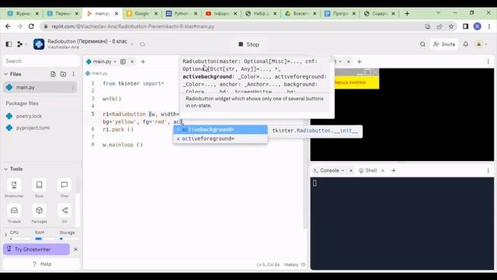Open the notifications bell
This screenshot has height=280, width=497.
[465, 44]
